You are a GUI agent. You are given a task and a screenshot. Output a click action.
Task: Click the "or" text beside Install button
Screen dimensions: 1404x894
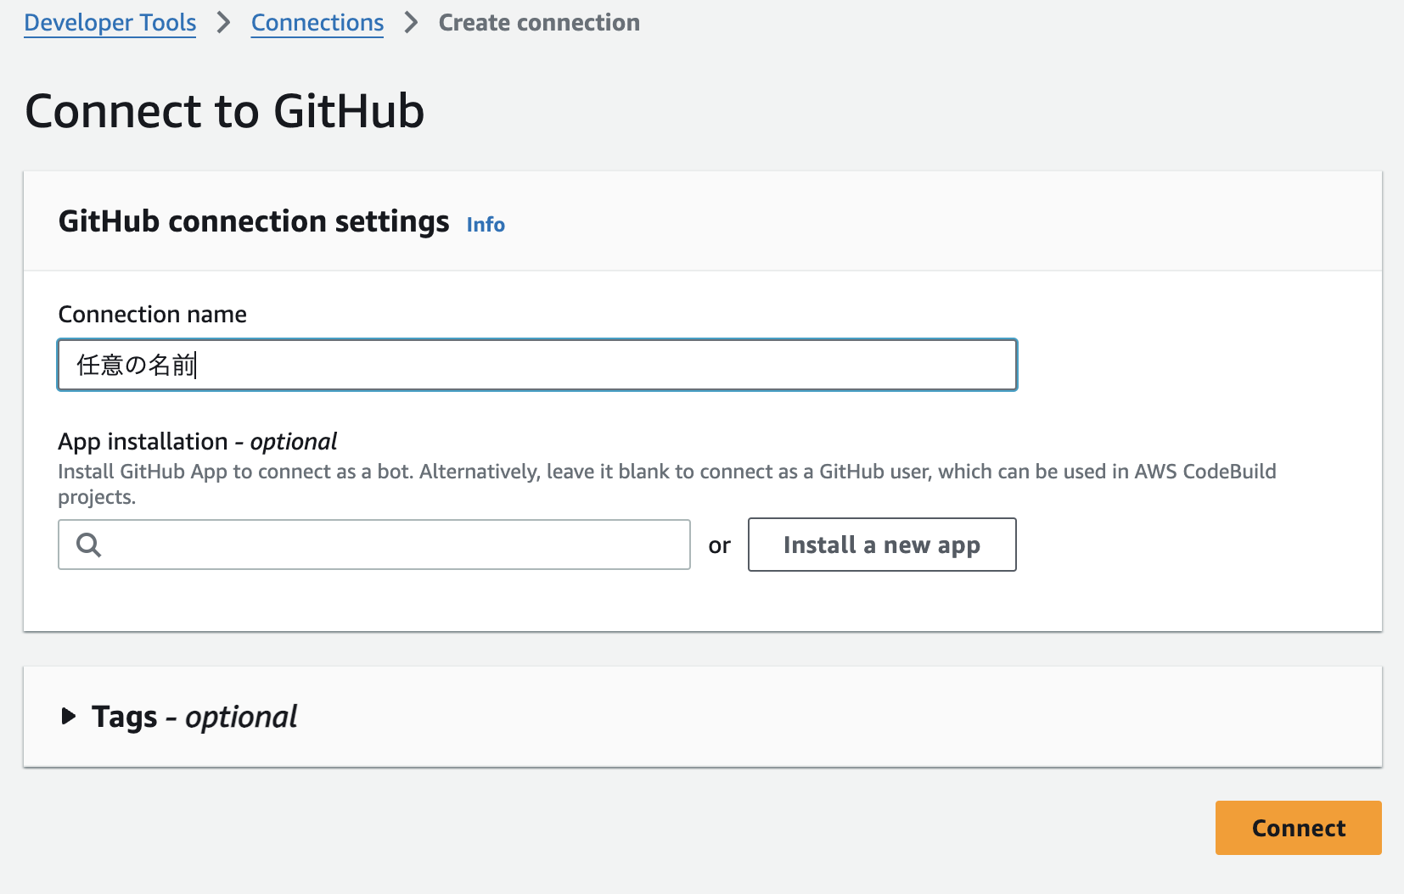pos(719,545)
